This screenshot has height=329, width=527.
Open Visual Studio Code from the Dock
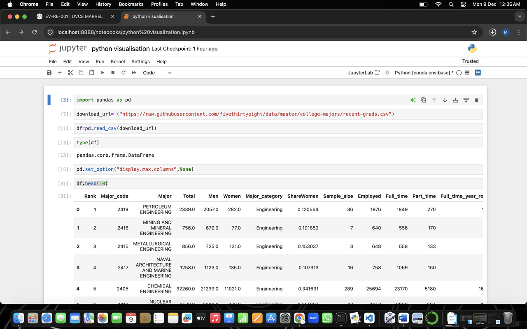(369, 318)
